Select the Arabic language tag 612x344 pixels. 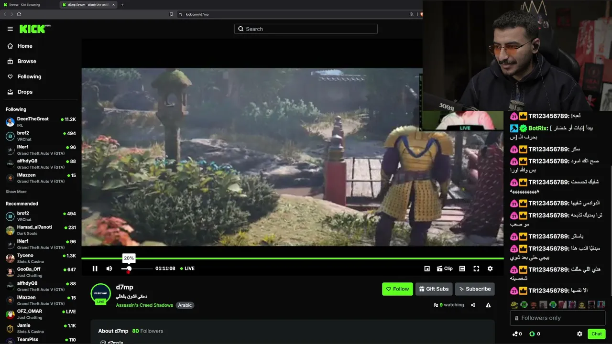185,305
